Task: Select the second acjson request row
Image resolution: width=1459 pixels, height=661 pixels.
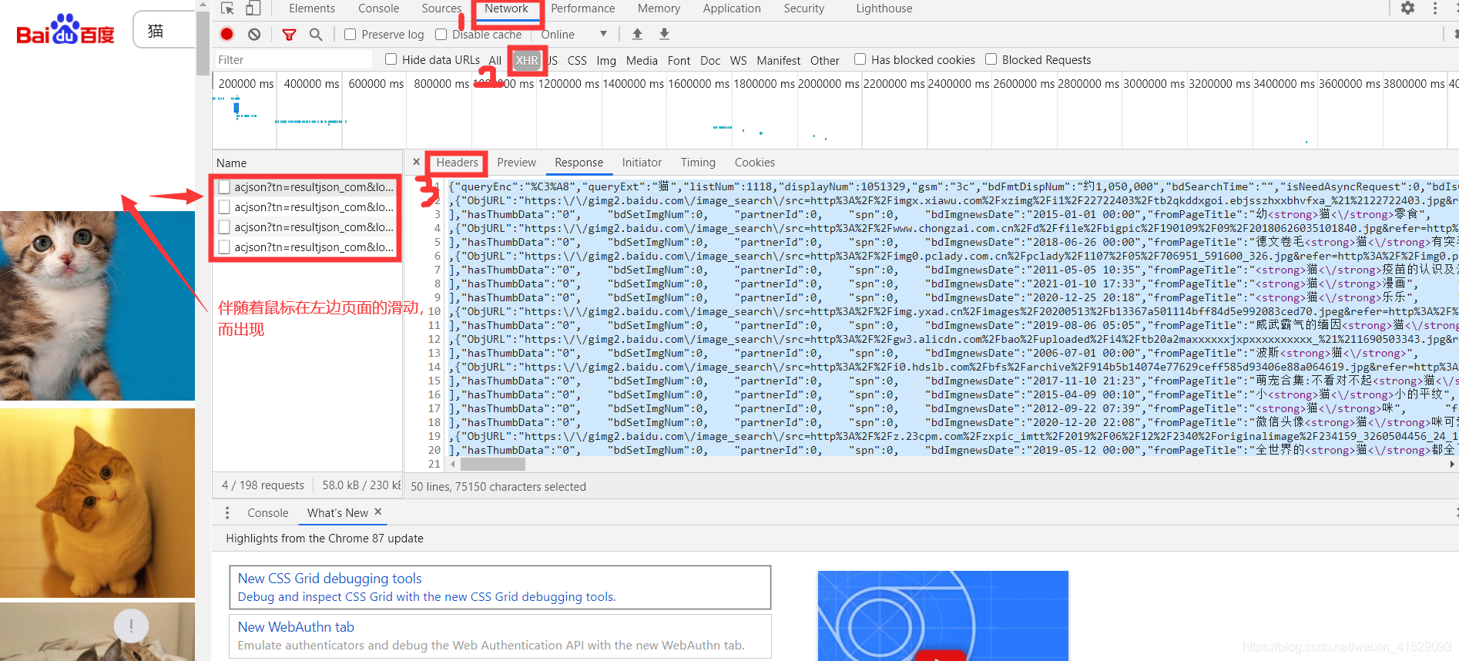Action: coord(307,206)
